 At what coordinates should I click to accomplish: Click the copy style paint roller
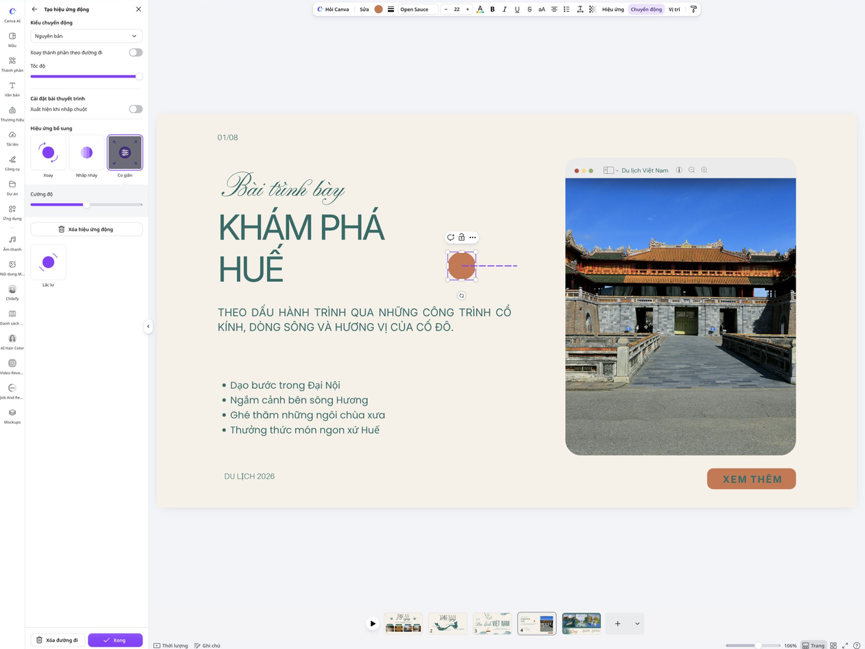pos(693,10)
